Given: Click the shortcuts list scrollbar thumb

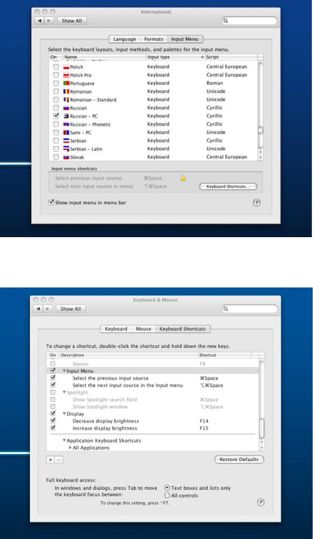Looking at the screenshot, I should coord(262,428).
